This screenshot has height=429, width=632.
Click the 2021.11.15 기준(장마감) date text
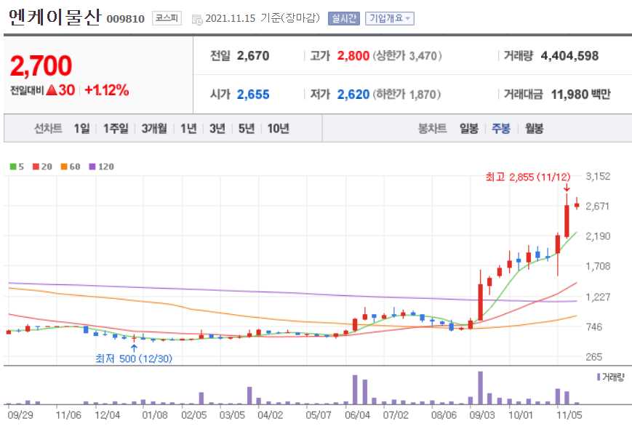point(263,18)
